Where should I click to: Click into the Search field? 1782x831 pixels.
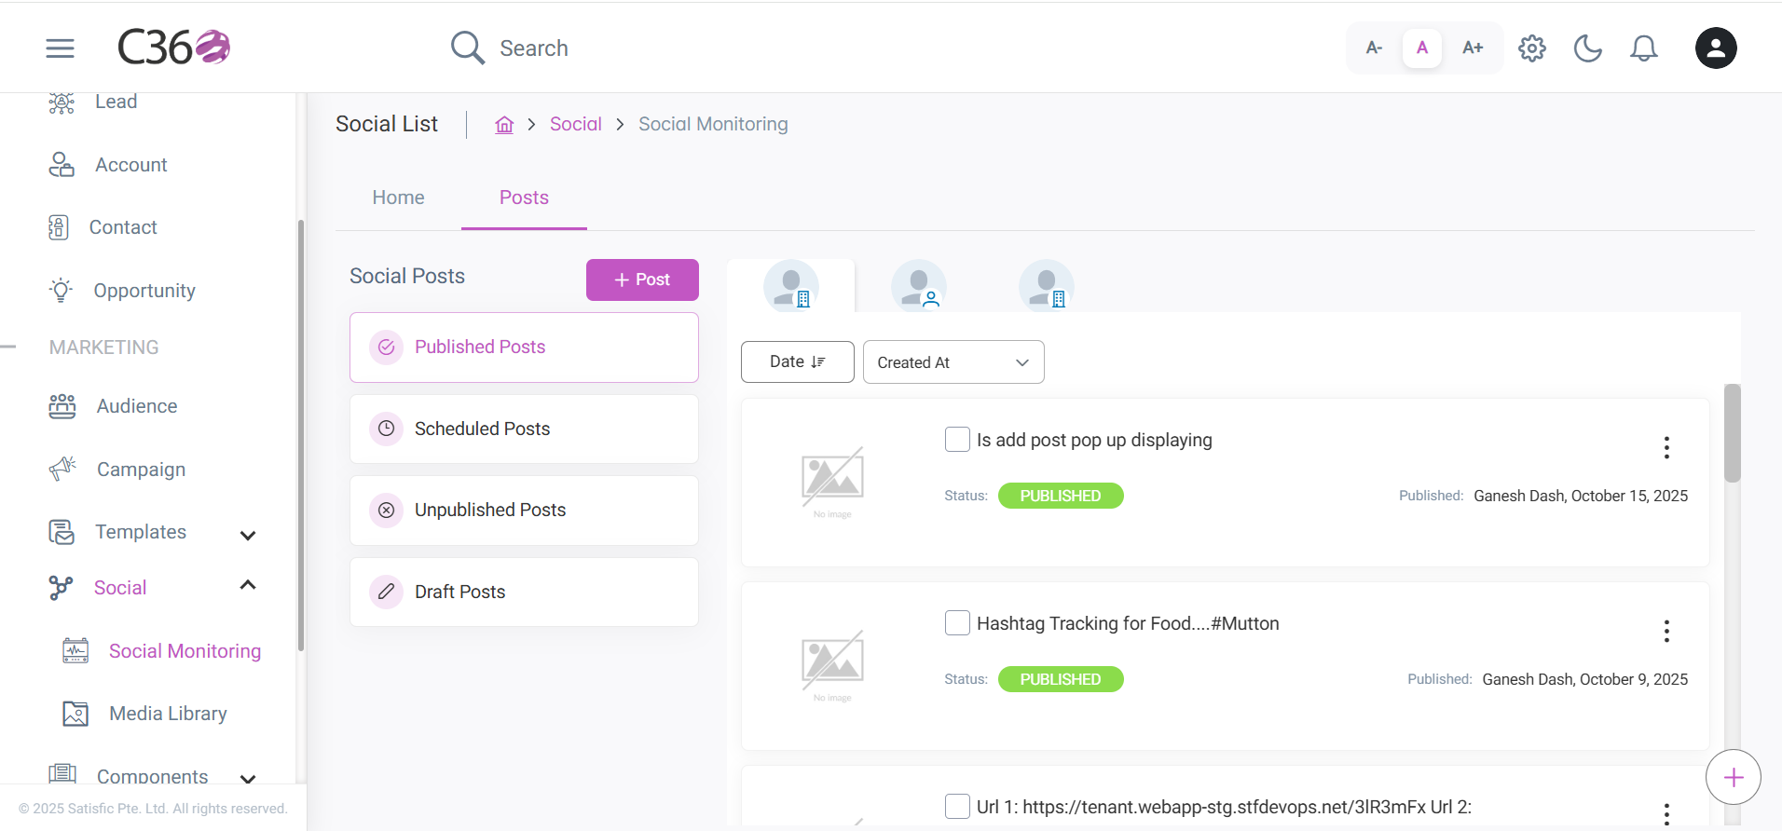coord(534,48)
